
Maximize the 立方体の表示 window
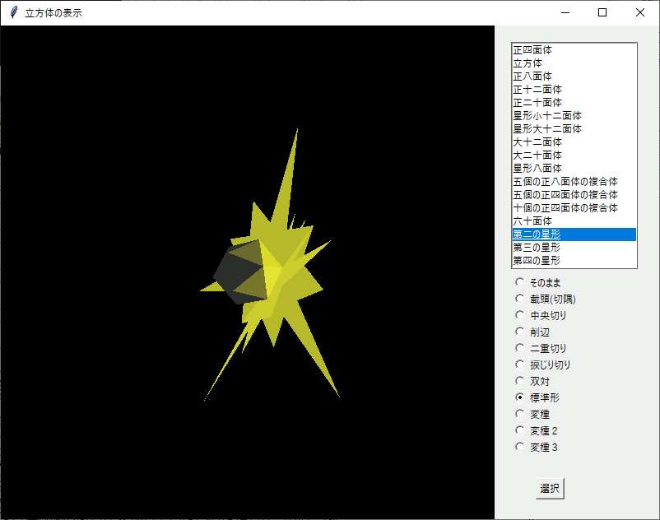pyautogui.click(x=602, y=12)
